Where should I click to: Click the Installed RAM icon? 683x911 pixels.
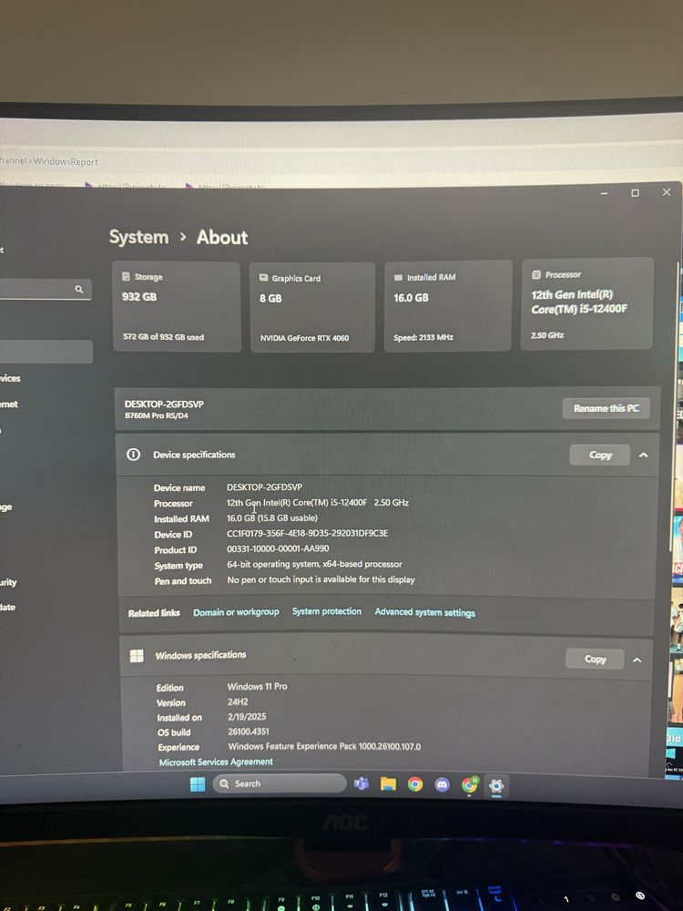click(x=399, y=277)
